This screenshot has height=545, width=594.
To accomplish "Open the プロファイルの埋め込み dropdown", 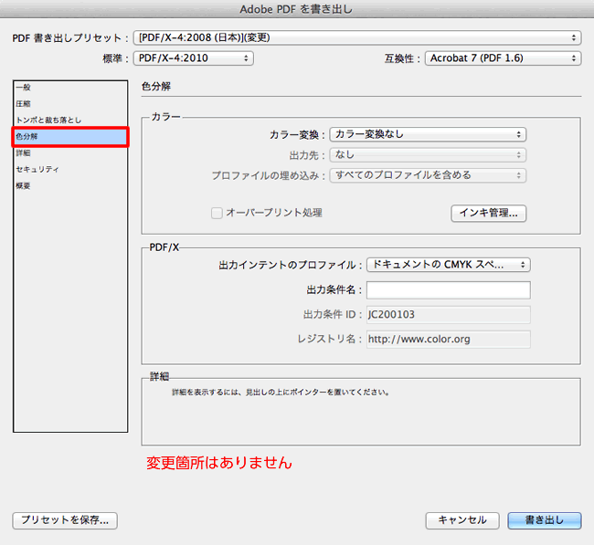I will 428,175.
